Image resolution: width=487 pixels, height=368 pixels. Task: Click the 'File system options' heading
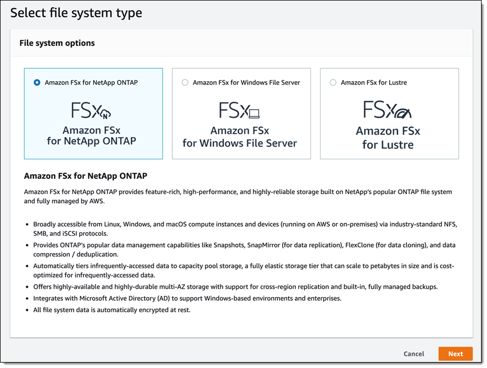(x=57, y=43)
